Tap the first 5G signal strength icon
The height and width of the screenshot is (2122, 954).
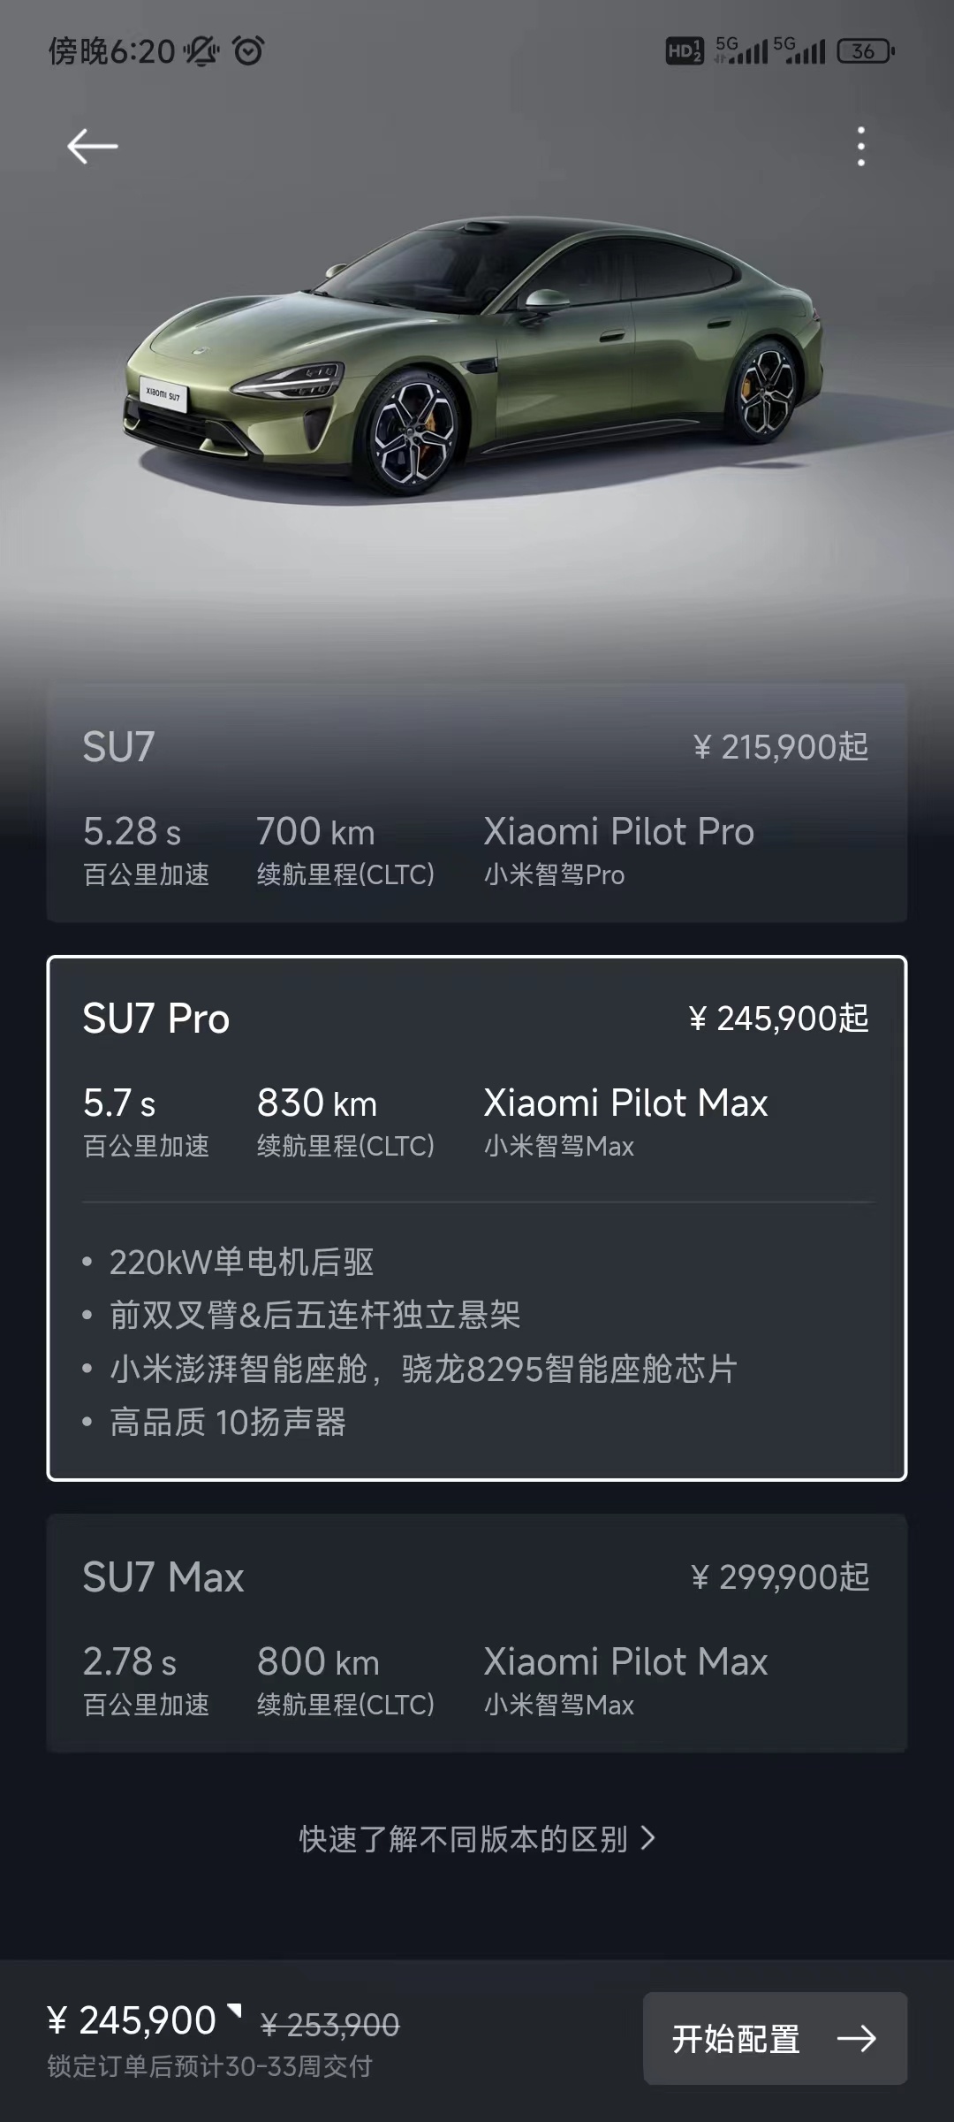[741, 51]
